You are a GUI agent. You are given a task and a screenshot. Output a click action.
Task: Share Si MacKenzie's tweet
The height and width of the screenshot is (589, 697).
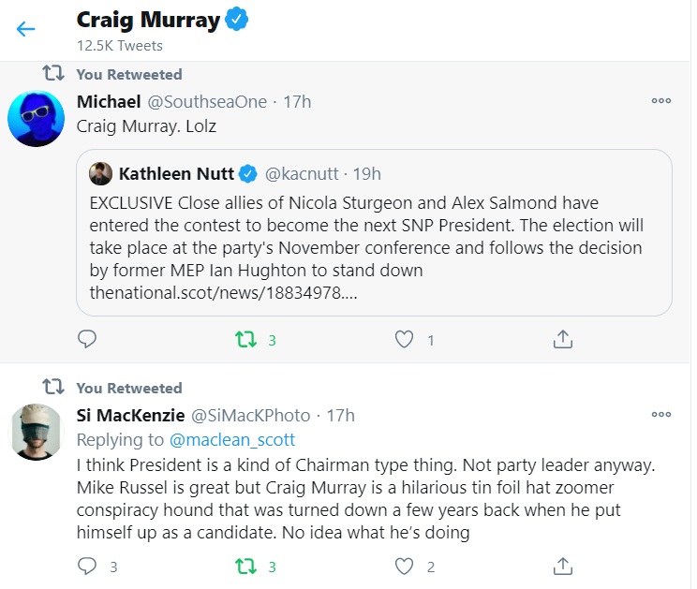pos(563,567)
